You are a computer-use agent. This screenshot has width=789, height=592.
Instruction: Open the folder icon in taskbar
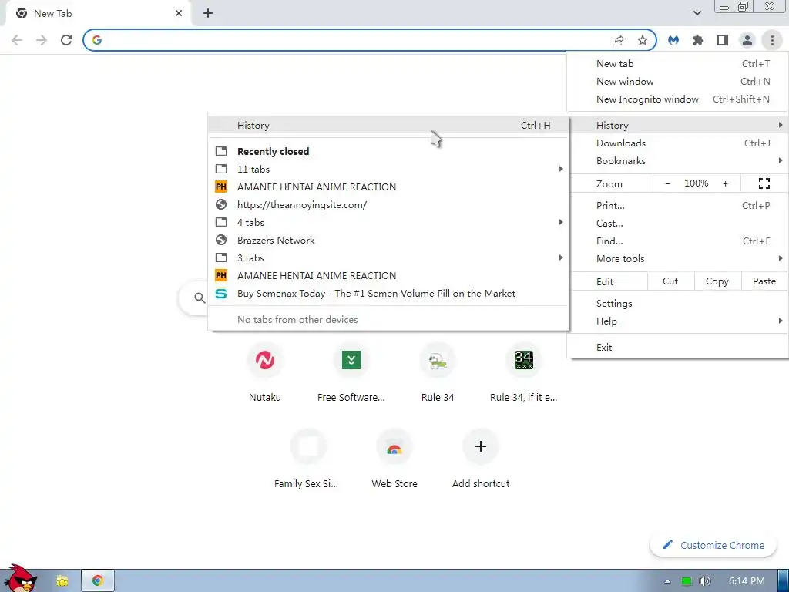point(62,581)
